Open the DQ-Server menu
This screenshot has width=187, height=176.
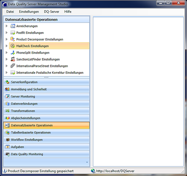tap(52, 11)
